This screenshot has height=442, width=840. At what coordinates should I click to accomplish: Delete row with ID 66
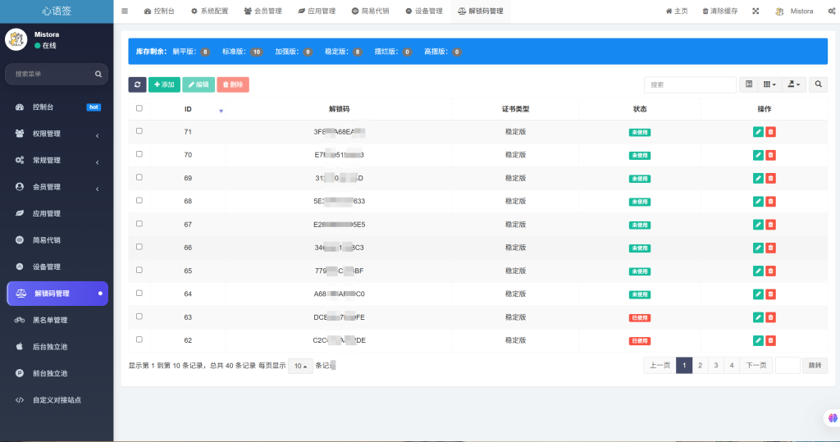(x=770, y=248)
